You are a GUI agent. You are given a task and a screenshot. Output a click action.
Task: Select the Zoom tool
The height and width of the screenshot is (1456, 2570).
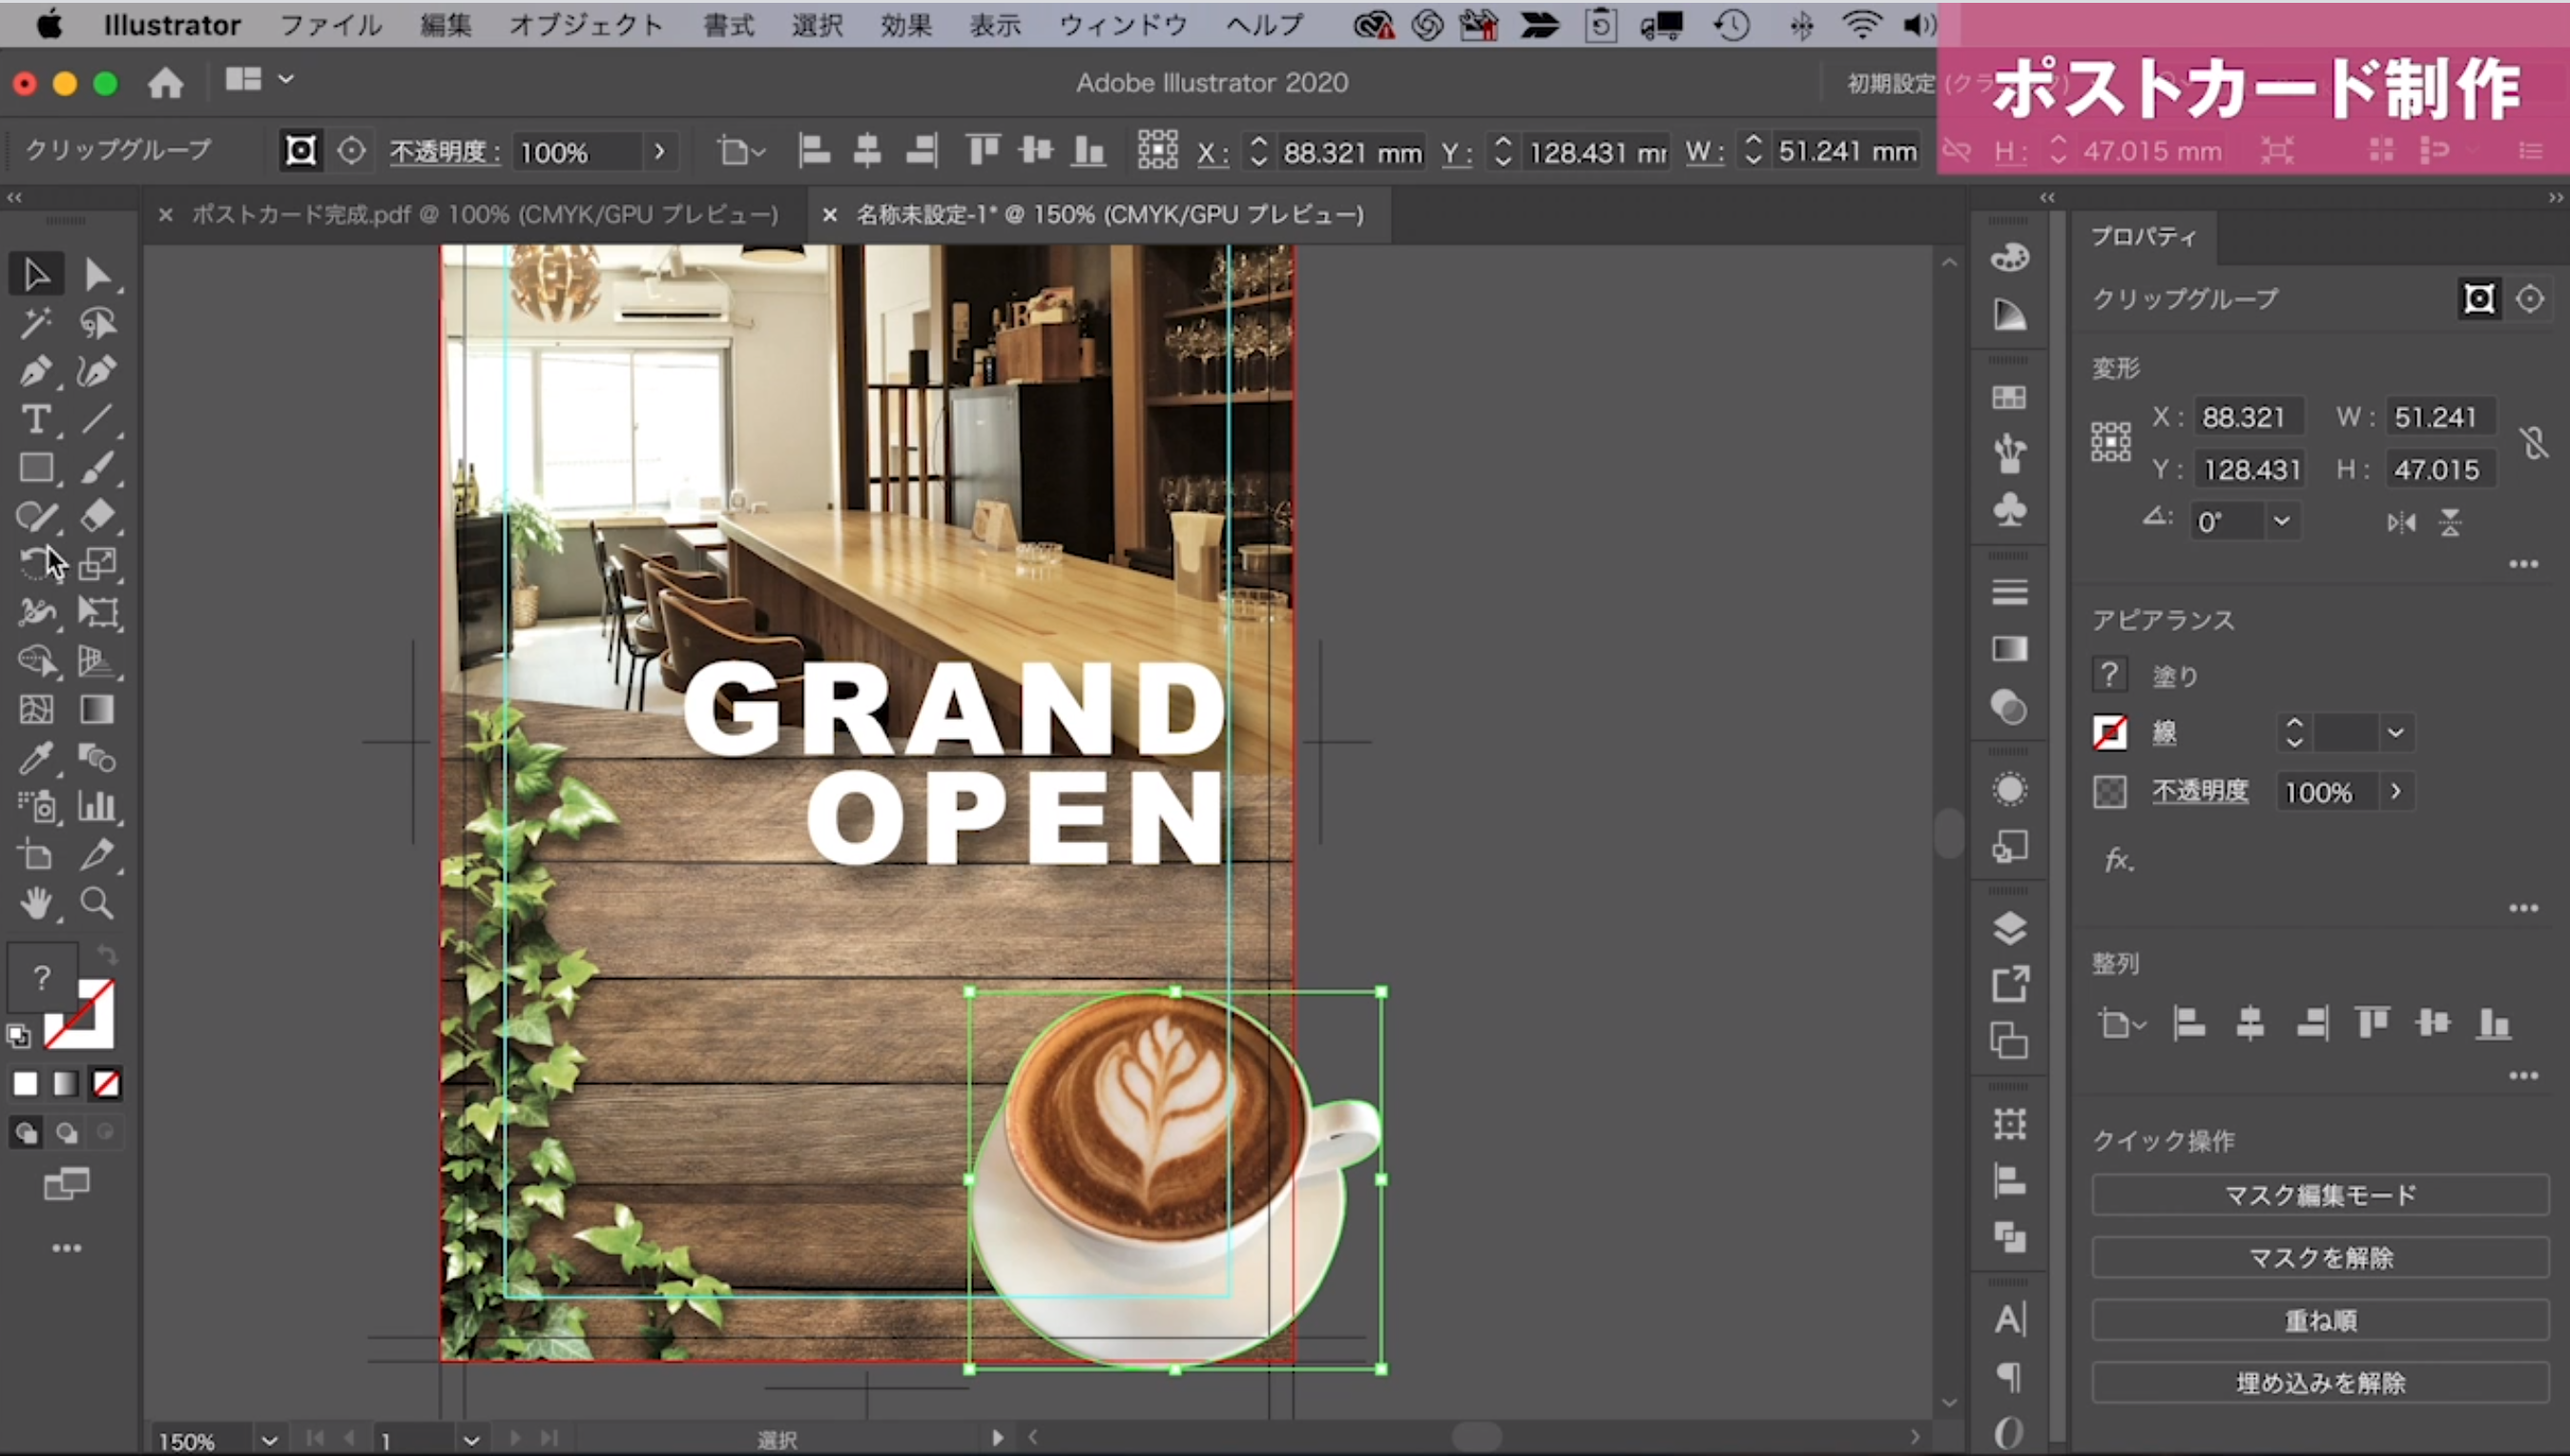pos(97,903)
